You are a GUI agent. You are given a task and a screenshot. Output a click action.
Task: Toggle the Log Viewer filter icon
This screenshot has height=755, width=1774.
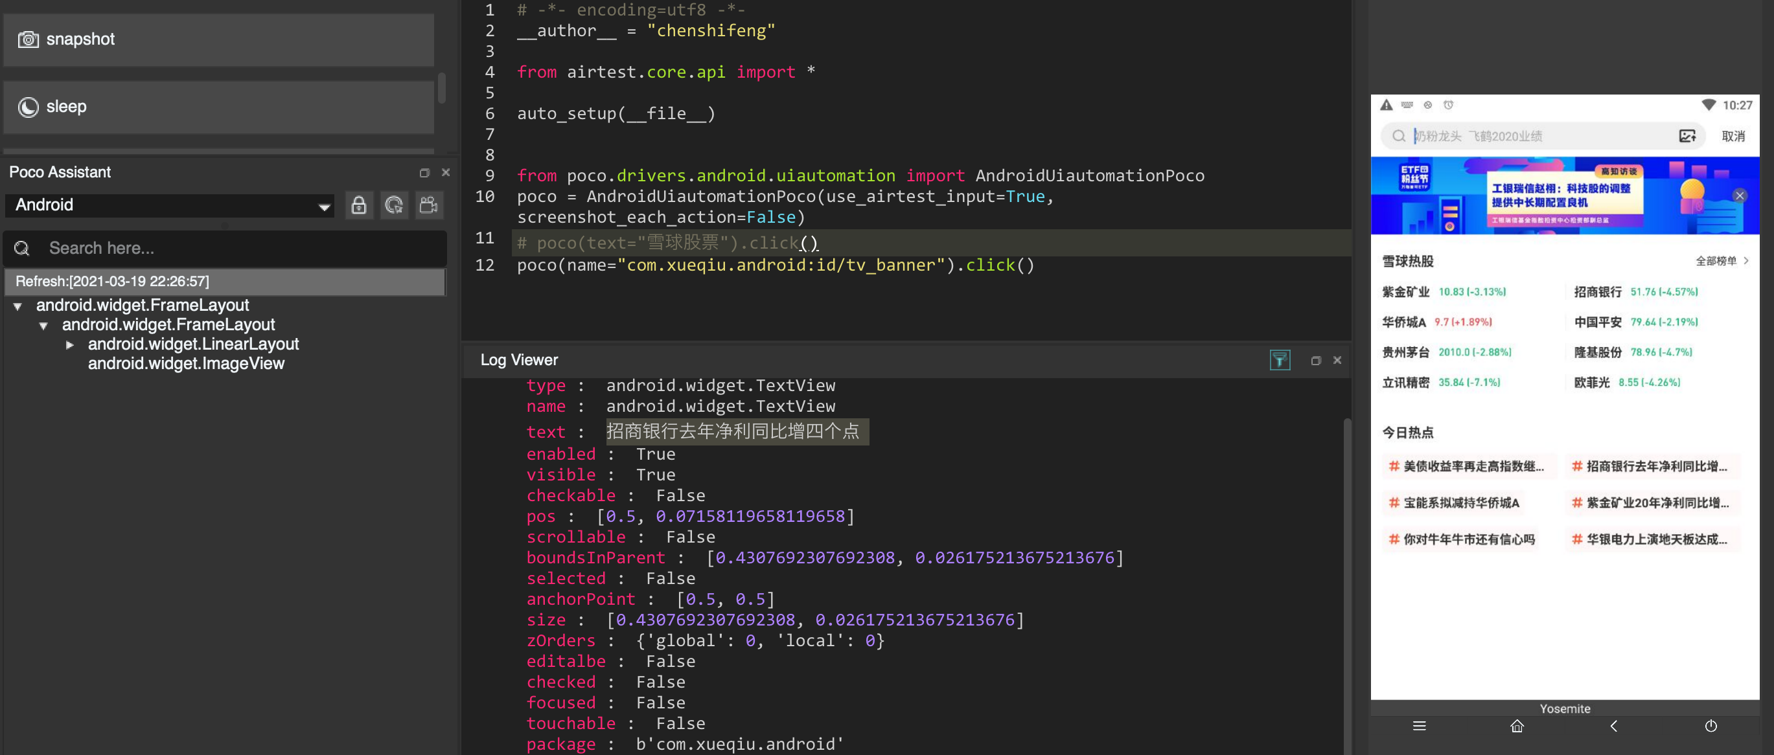point(1280,360)
